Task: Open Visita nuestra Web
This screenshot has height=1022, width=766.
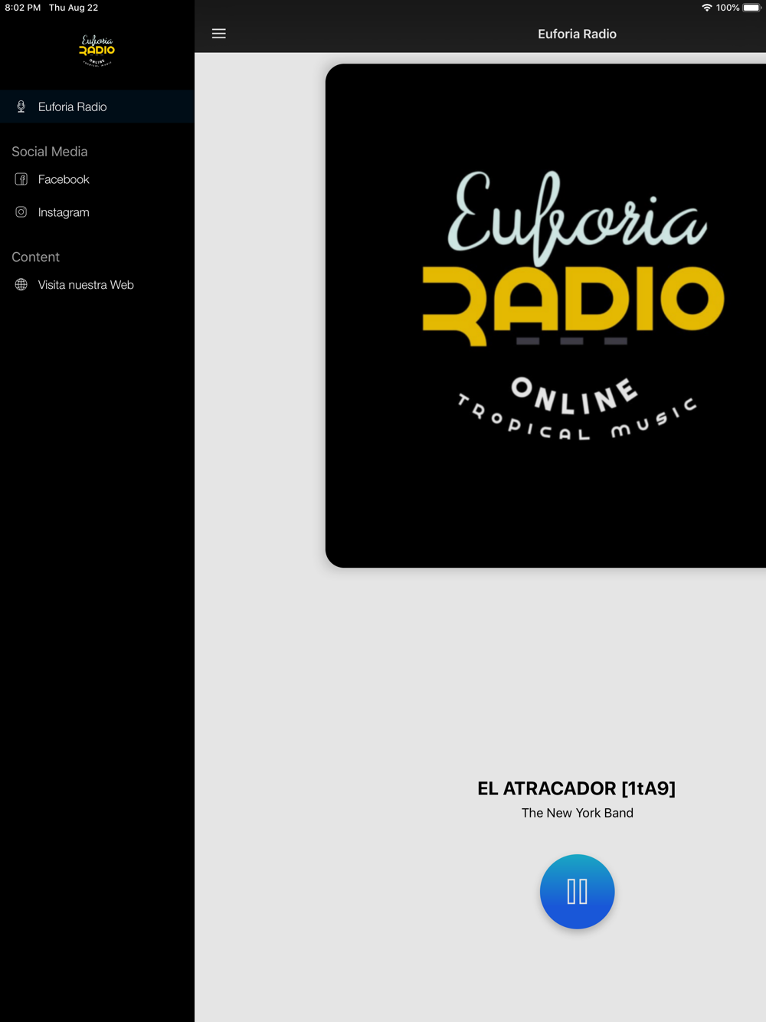Action: 97,285
